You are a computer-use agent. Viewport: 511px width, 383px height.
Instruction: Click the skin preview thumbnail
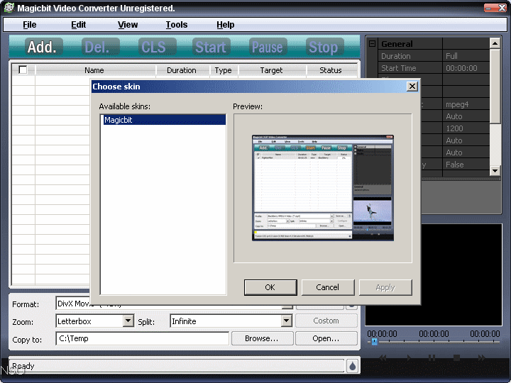323,188
